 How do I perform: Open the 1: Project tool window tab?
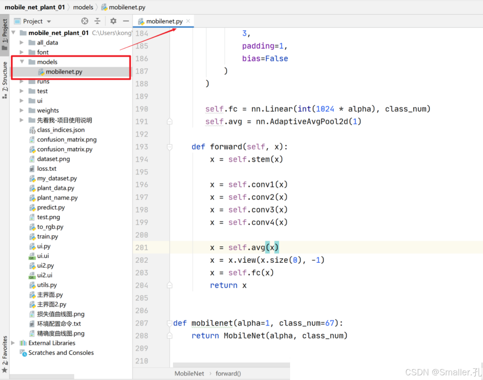pyautogui.click(x=5, y=35)
